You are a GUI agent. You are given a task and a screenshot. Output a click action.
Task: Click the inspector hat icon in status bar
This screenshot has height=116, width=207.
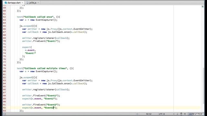point(181,114)
